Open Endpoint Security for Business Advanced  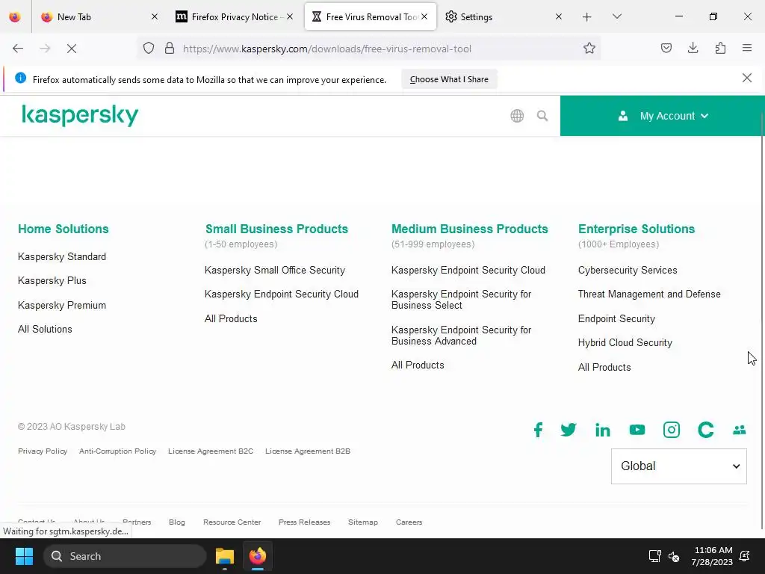pyautogui.click(x=461, y=336)
